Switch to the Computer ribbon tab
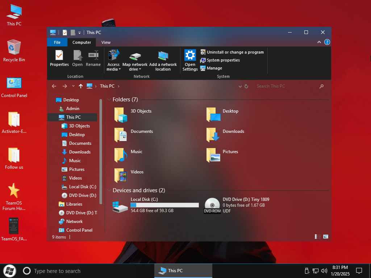The height and width of the screenshot is (278, 371). coord(82,42)
